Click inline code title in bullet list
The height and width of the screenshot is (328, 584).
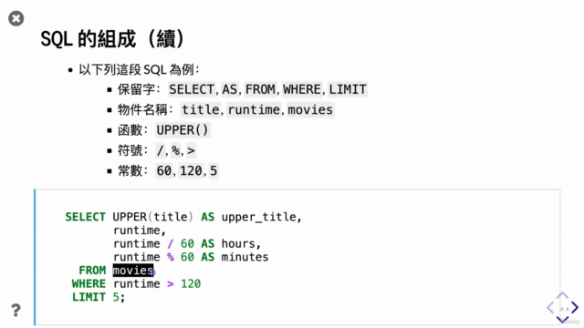pyautogui.click(x=201, y=109)
